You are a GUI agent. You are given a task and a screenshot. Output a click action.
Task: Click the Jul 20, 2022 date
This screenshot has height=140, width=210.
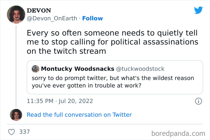click(76, 101)
